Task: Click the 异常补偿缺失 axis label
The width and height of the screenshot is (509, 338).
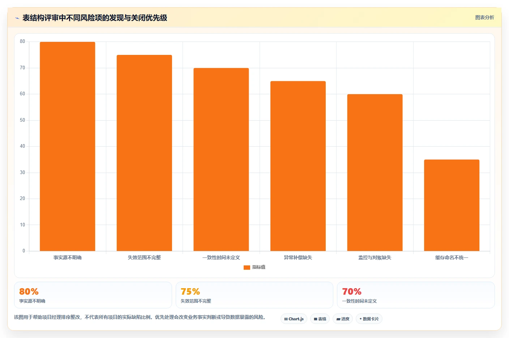Action: pyautogui.click(x=298, y=257)
